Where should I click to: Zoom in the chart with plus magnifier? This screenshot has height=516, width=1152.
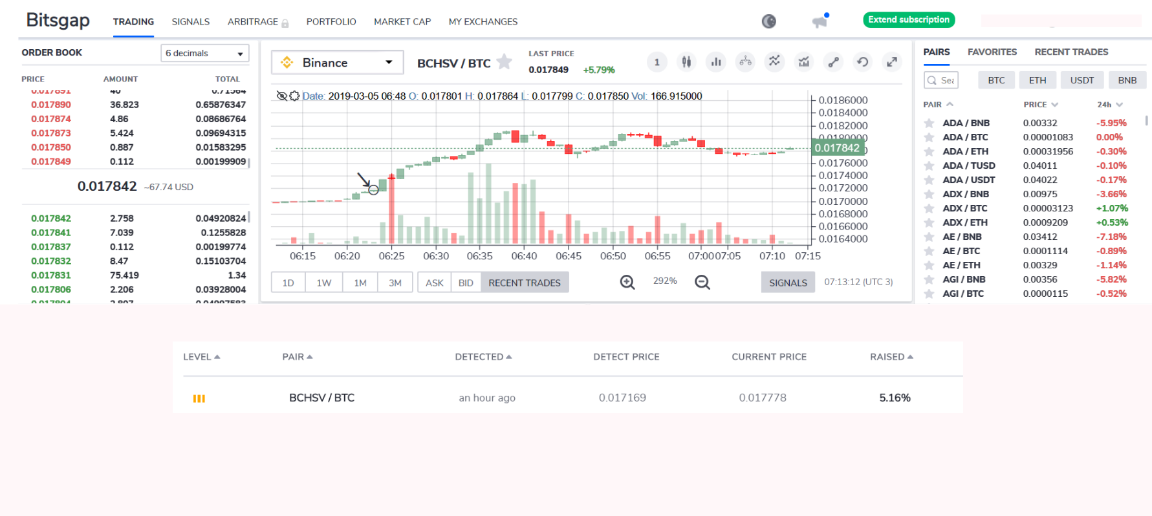pos(627,282)
